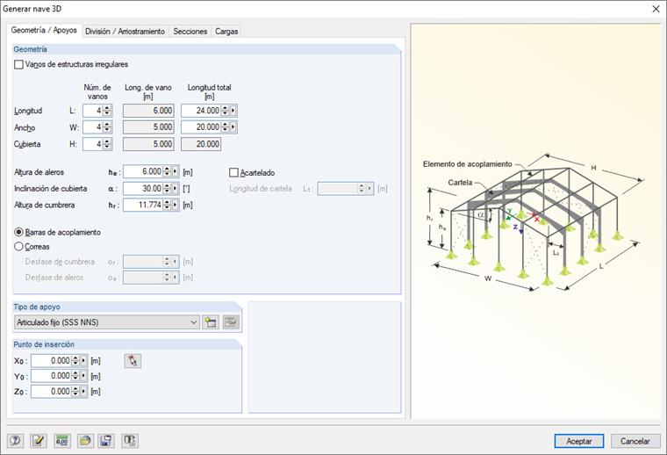This screenshot has height=455, width=667.
Task: Confirm with the Aceptar button
Action: (x=578, y=441)
